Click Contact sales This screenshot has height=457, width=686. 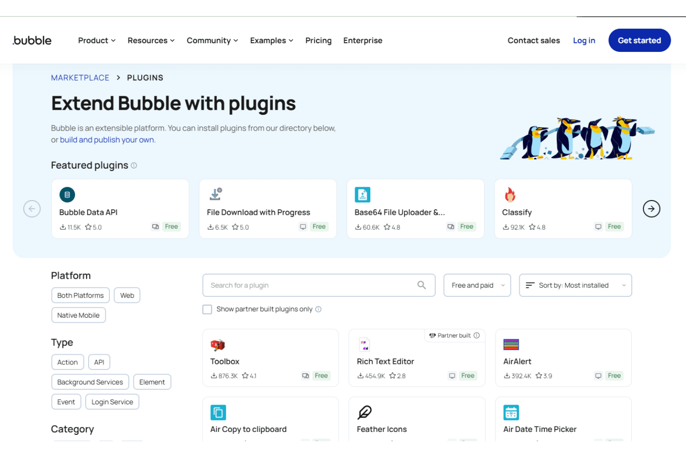tap(534, 41)
